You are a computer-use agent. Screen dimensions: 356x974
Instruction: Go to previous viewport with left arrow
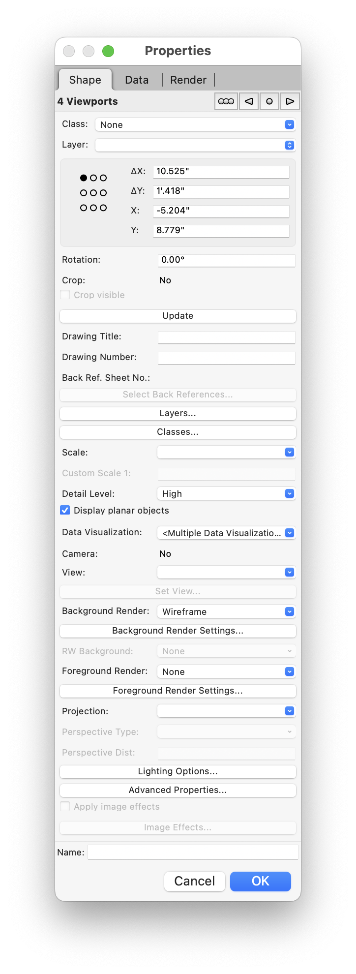(x=249, y=101)
